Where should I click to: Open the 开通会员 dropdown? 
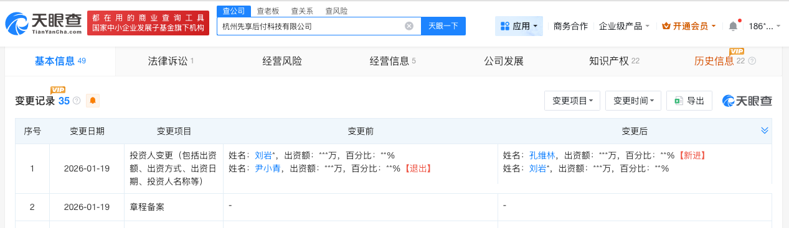[x=689, y=26]
